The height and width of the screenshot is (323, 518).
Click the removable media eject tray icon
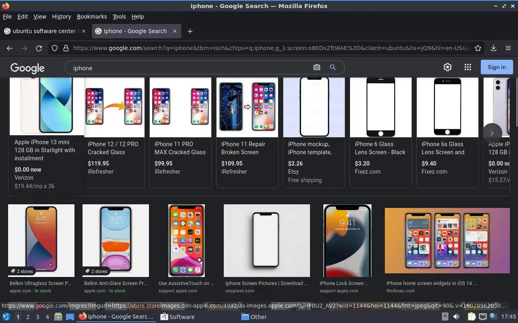[445, 317]
